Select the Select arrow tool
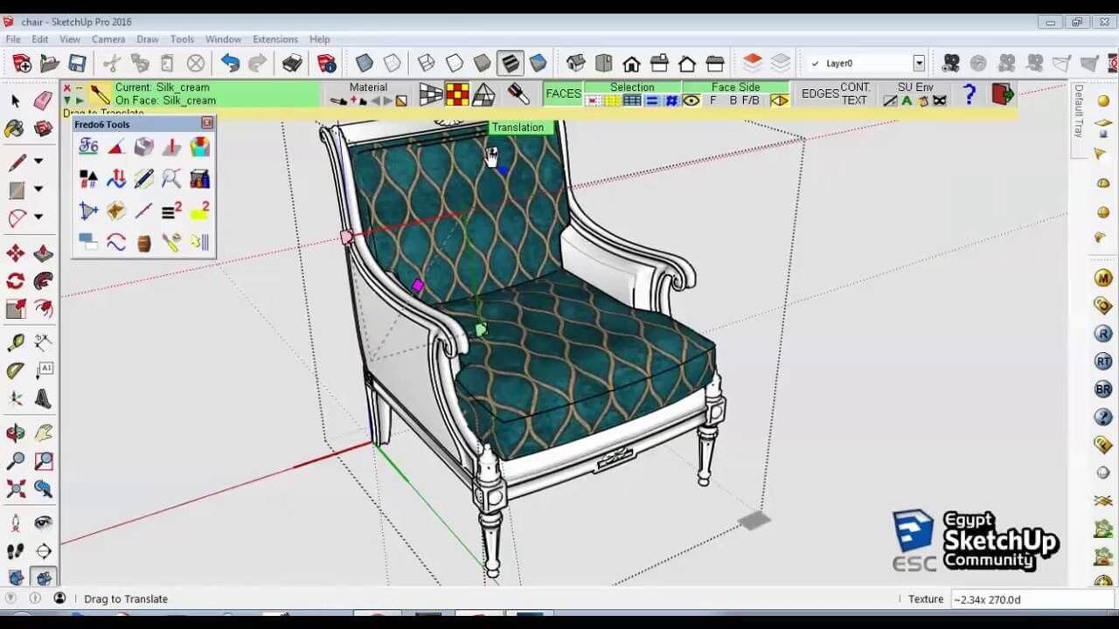This screenshot has height=629, width=1119. 13,101
